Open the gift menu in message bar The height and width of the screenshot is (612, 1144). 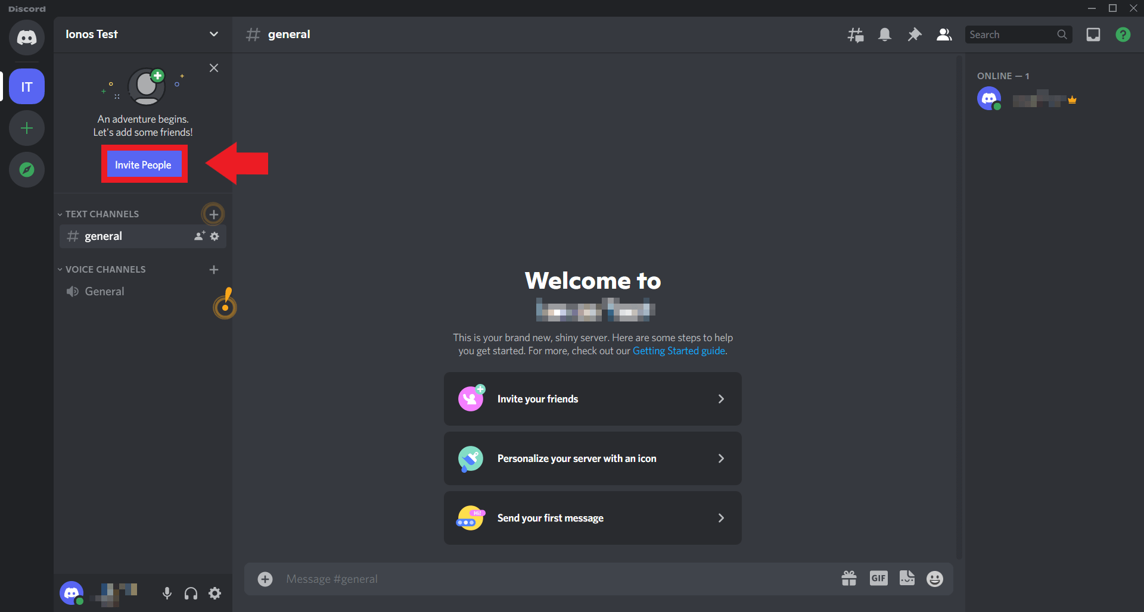pos(849,578)
